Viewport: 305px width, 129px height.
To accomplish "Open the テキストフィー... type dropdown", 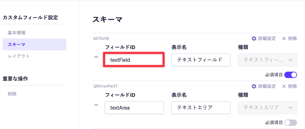I will click(267, 60).
